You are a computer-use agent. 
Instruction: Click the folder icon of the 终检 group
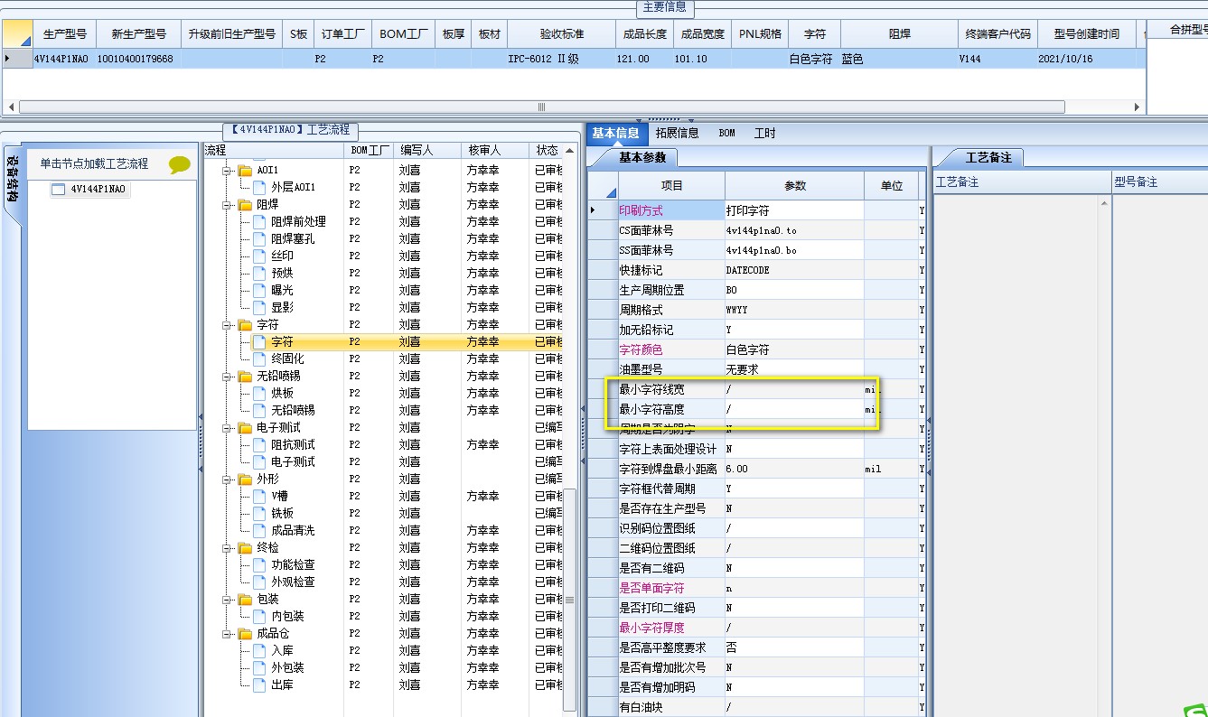point(245,548)
